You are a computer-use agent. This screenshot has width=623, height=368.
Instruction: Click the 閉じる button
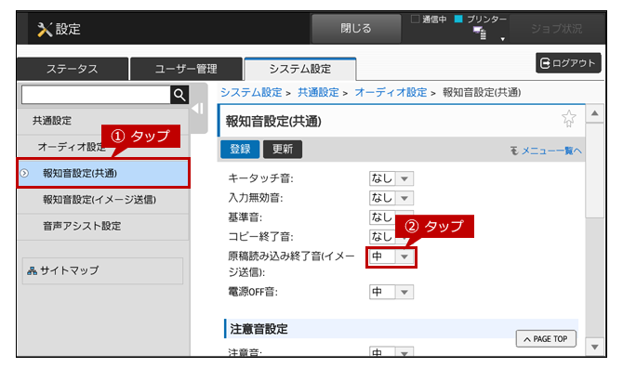(x=356, y=29)
